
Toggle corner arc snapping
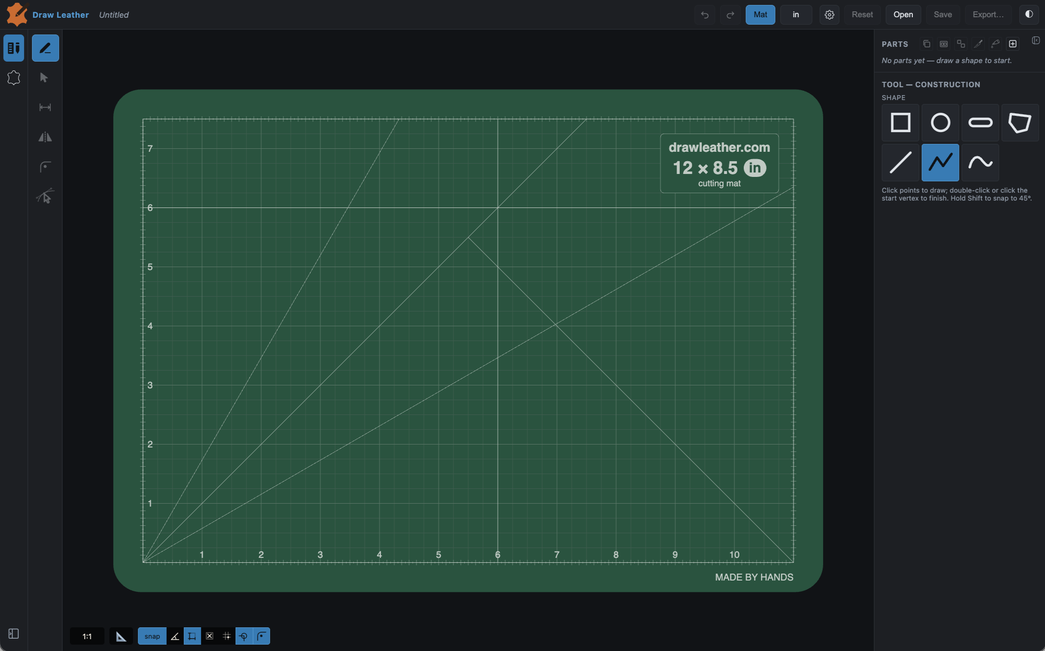click(x=261, y=636)
